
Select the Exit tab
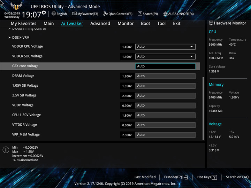pyautogui.click(x=177, y=24)
